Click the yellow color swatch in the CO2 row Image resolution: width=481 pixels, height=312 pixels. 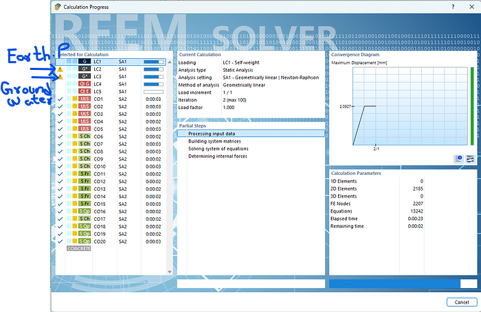[x=74, y=106]
